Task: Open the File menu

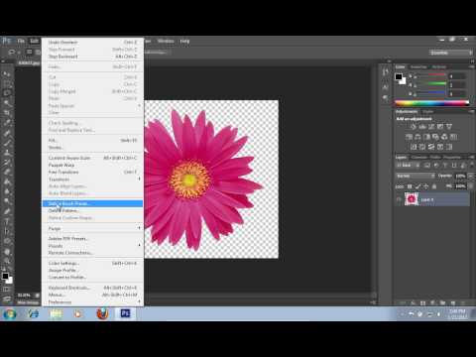Action: click(x=21, y=41)
